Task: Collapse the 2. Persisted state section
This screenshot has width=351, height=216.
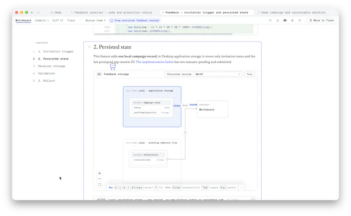Action: (89, 47)
